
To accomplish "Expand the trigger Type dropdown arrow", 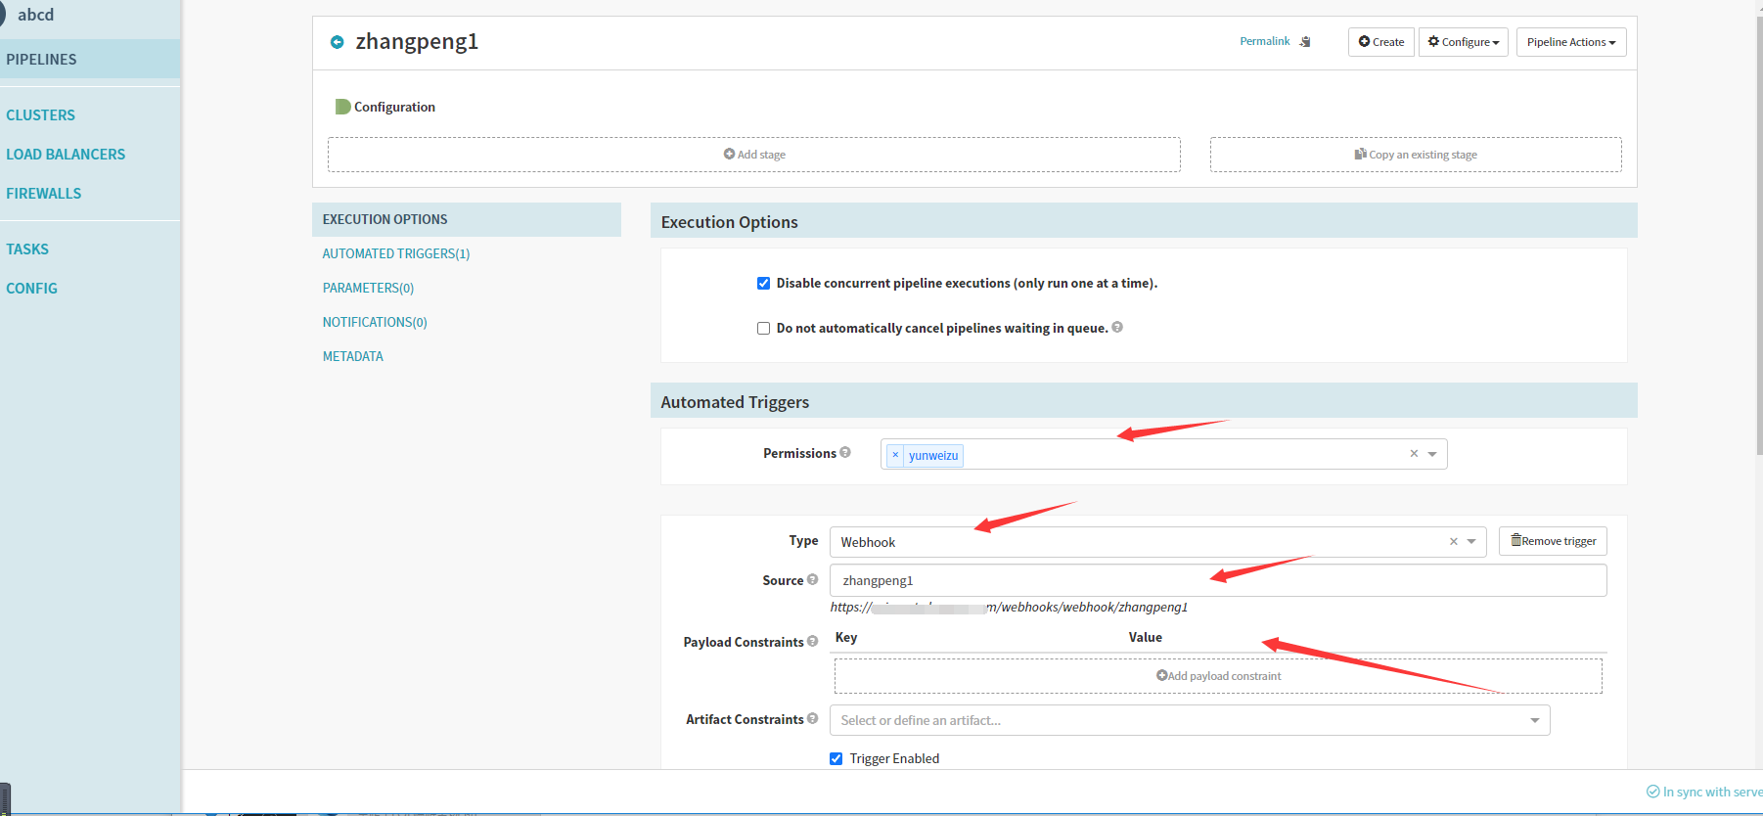I will coord(1471,541).
